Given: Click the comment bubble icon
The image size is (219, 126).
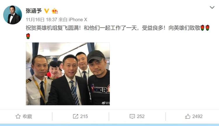Looking at the screenshot, I should pyautogui.click(x=132, y=116).
